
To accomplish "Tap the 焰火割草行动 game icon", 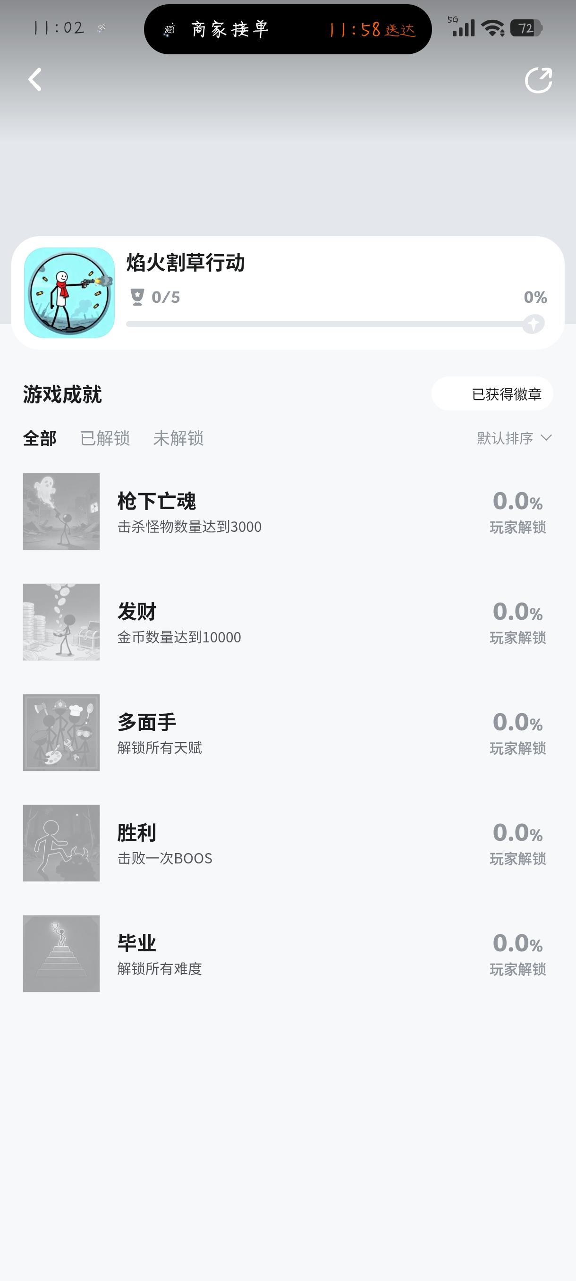I will 69,293.
